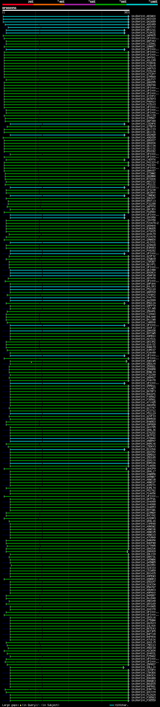Viewport: 160px width, 707px height.
Task: Select the label UniRef100_P08282
Action: point(143,251)
